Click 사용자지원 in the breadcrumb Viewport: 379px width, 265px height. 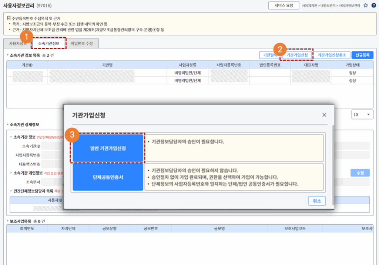[309, 6]
